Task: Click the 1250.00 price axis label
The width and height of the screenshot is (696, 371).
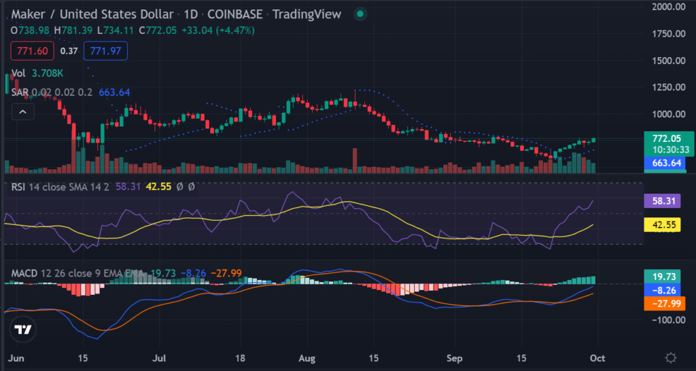Action: (x=669, y=87)
